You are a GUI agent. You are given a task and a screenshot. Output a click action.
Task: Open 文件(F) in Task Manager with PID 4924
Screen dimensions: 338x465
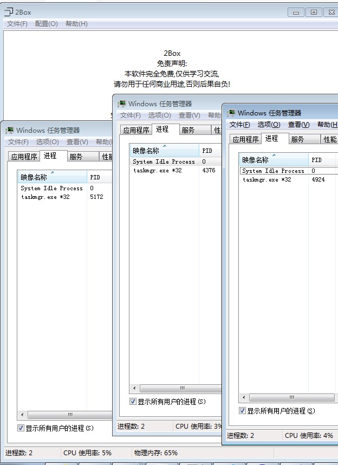click(x=239, y=125)
